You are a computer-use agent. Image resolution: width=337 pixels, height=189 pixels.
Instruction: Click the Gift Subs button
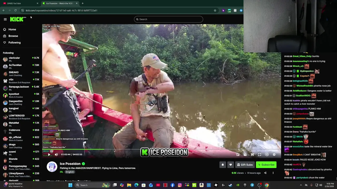[245, 165]
